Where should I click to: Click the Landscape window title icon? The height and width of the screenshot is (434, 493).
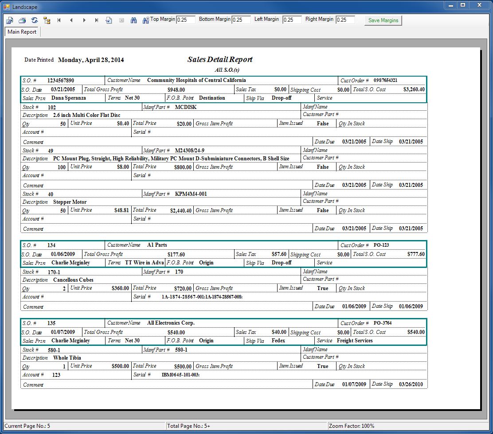click(x=7, y=7)
